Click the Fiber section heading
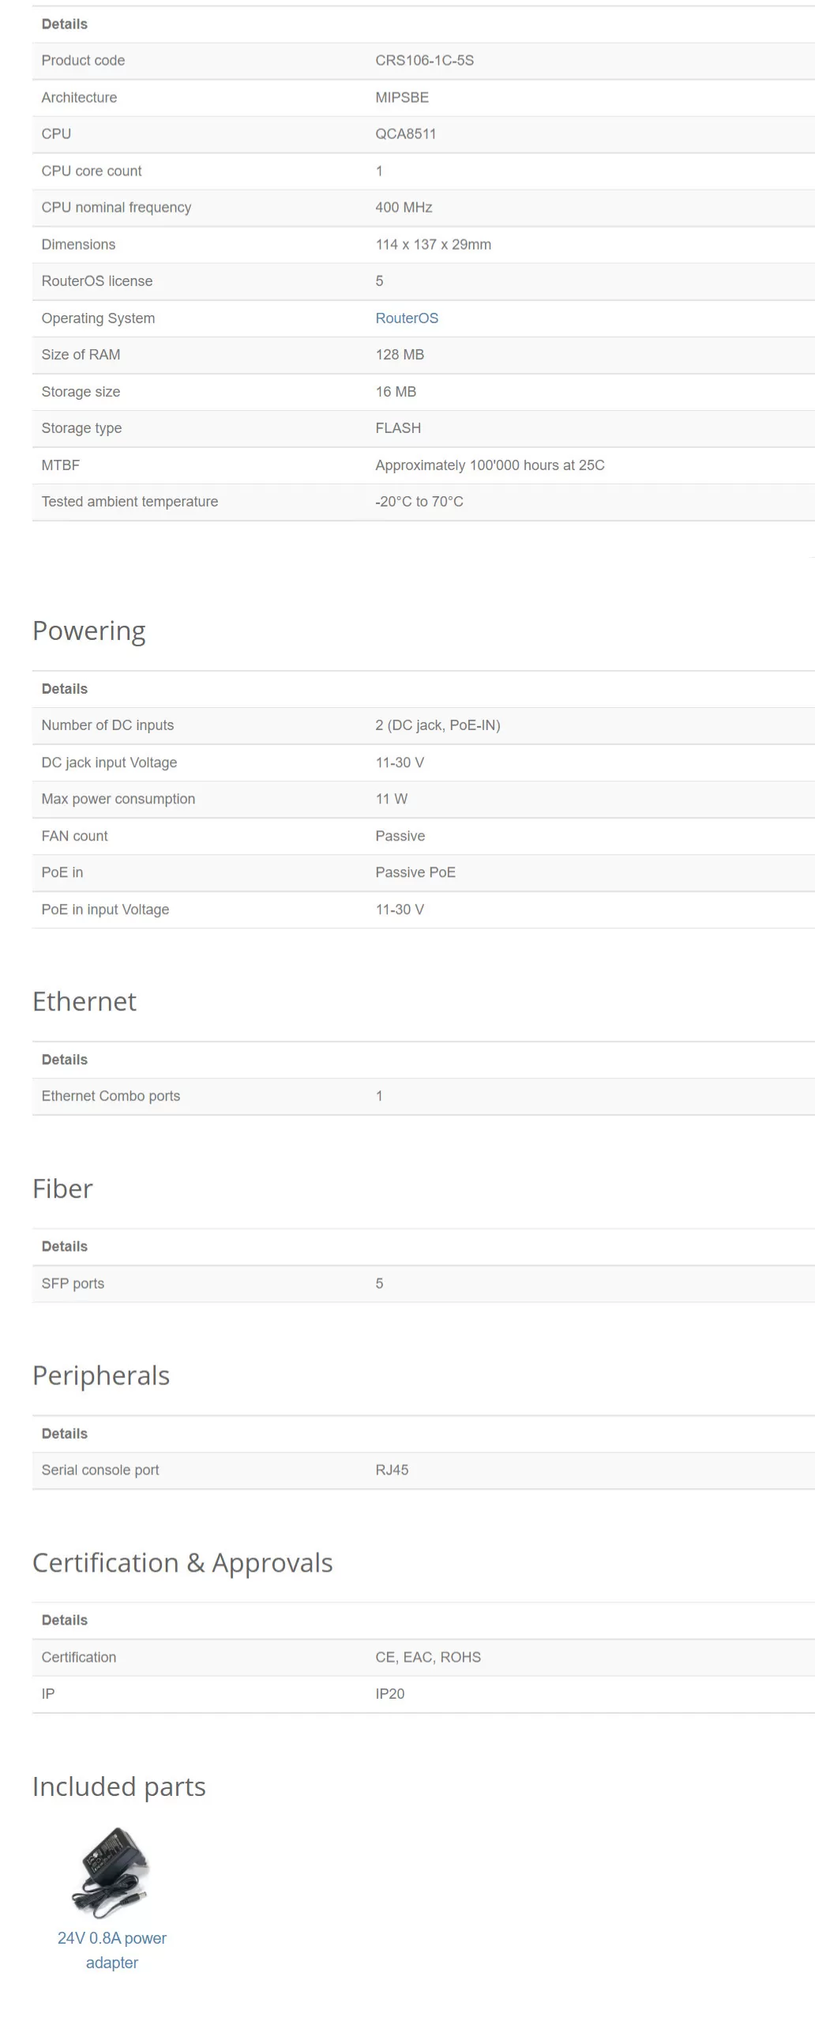Screen dimensions: 815x2018 tap(62, 1189)
